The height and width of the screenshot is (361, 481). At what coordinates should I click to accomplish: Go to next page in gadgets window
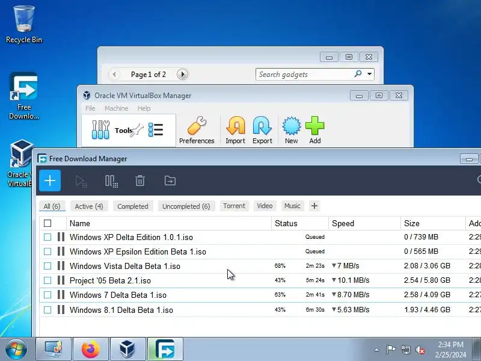tap(182, 74)
